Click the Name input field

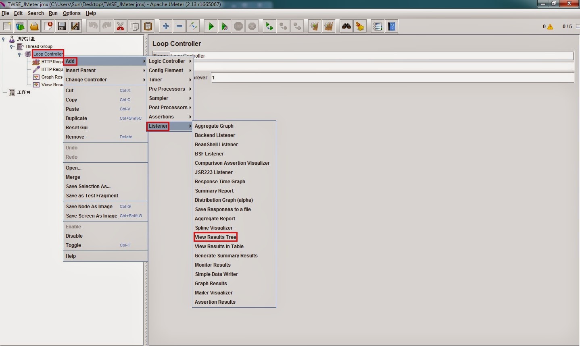(371, 56)
